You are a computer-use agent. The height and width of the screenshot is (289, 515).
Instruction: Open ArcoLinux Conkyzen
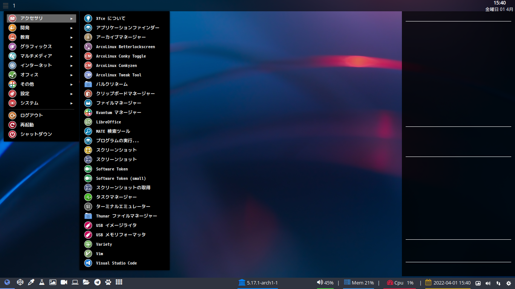click(x=124, y=65)
